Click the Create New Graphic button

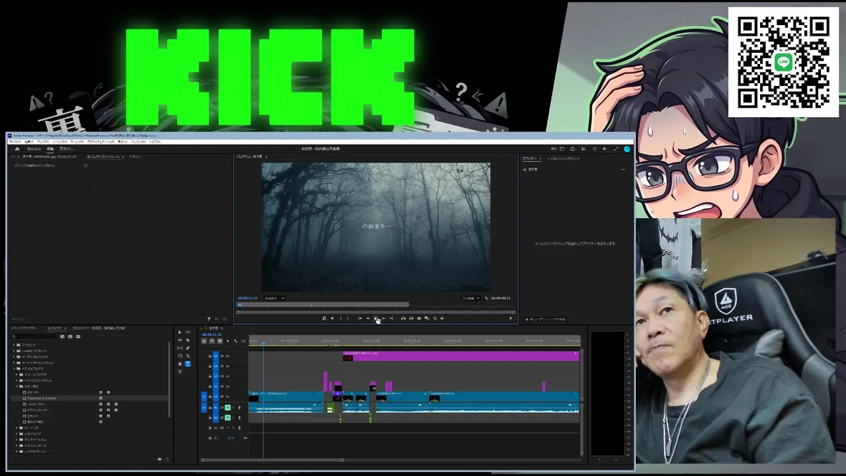tap(545, 319)
